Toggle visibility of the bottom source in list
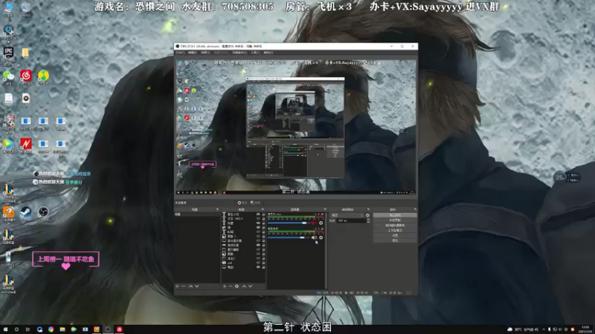 tap(258, 267)
